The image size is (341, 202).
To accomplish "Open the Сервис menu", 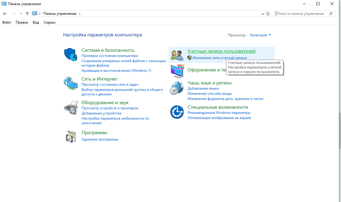I will pyautogui.click(x=50, y=22).
